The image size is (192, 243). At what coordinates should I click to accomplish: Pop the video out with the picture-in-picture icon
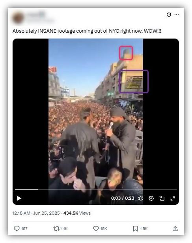tap(162, 198)
